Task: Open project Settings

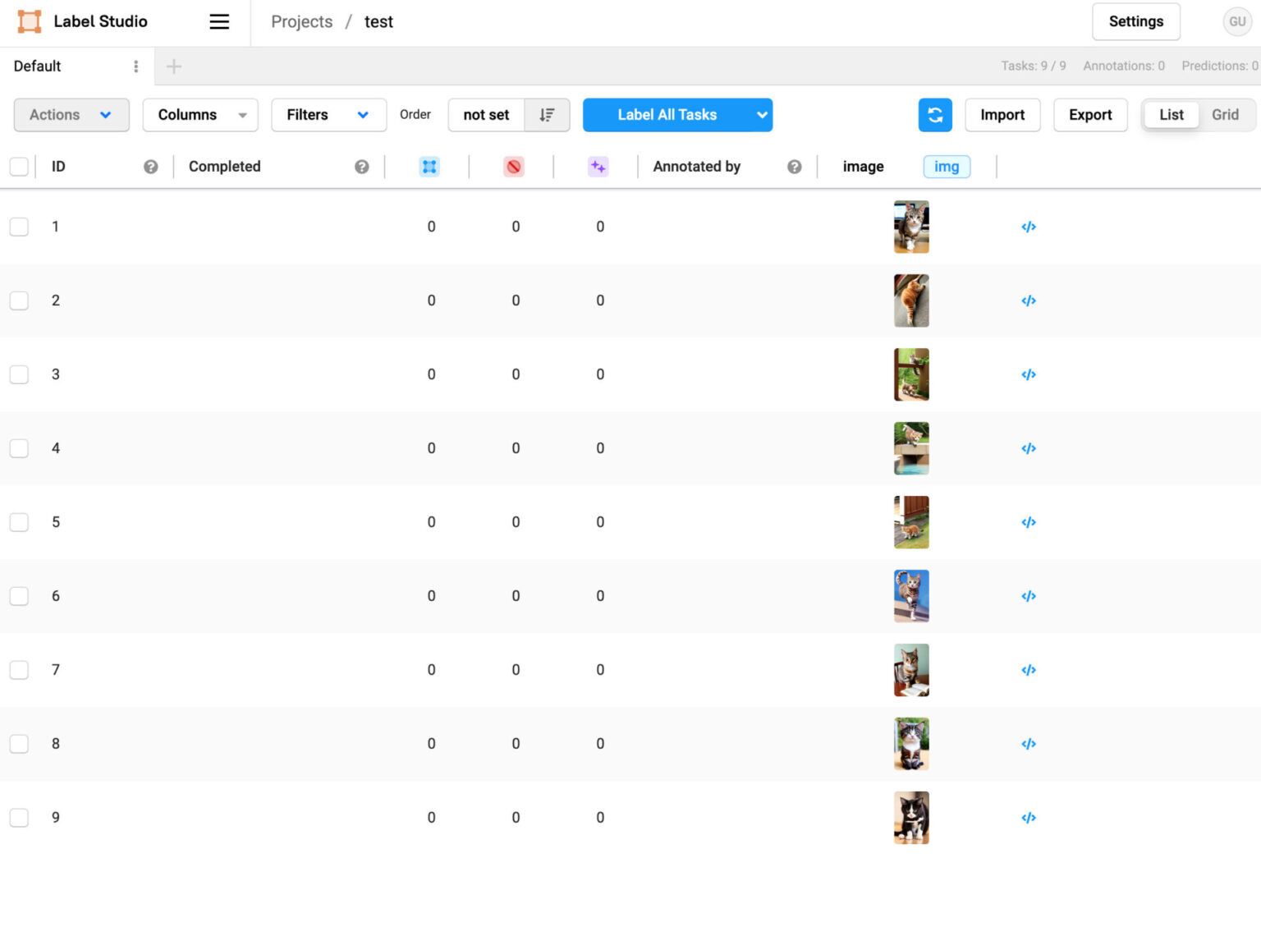Action: (1135, 22)
